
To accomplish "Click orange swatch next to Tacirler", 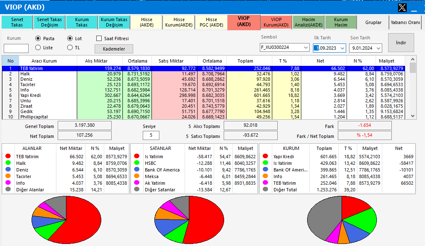I will click(x=8, y=176).
